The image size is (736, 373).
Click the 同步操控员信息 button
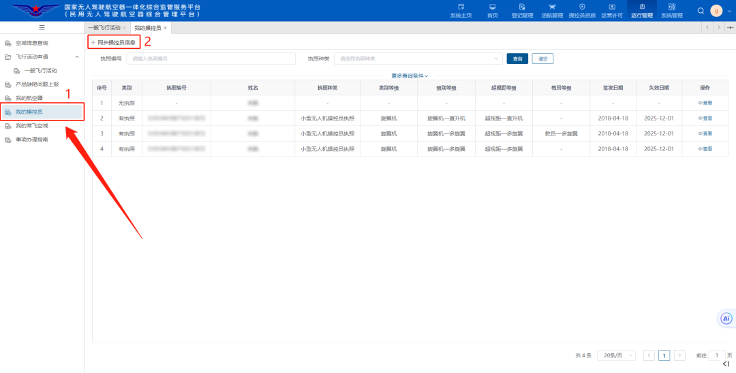point(114,42)
